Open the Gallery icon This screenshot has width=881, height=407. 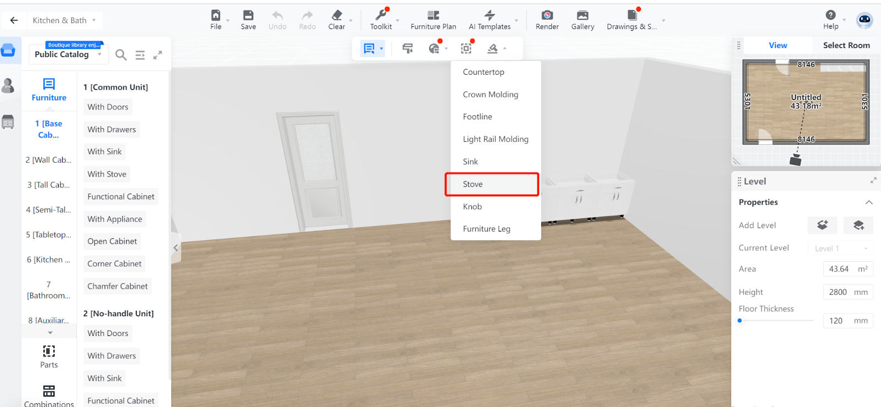pyautogui.click(x=583, y=15)
